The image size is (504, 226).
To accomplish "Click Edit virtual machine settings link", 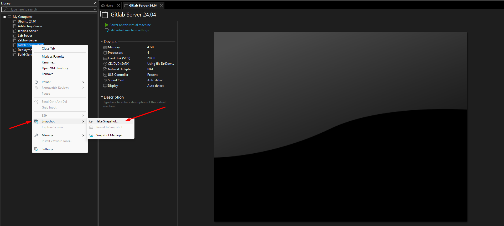I will pyautogui.click(x=129, y=30).
